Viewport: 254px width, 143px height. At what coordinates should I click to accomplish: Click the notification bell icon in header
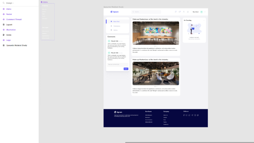tap(176, 12)
